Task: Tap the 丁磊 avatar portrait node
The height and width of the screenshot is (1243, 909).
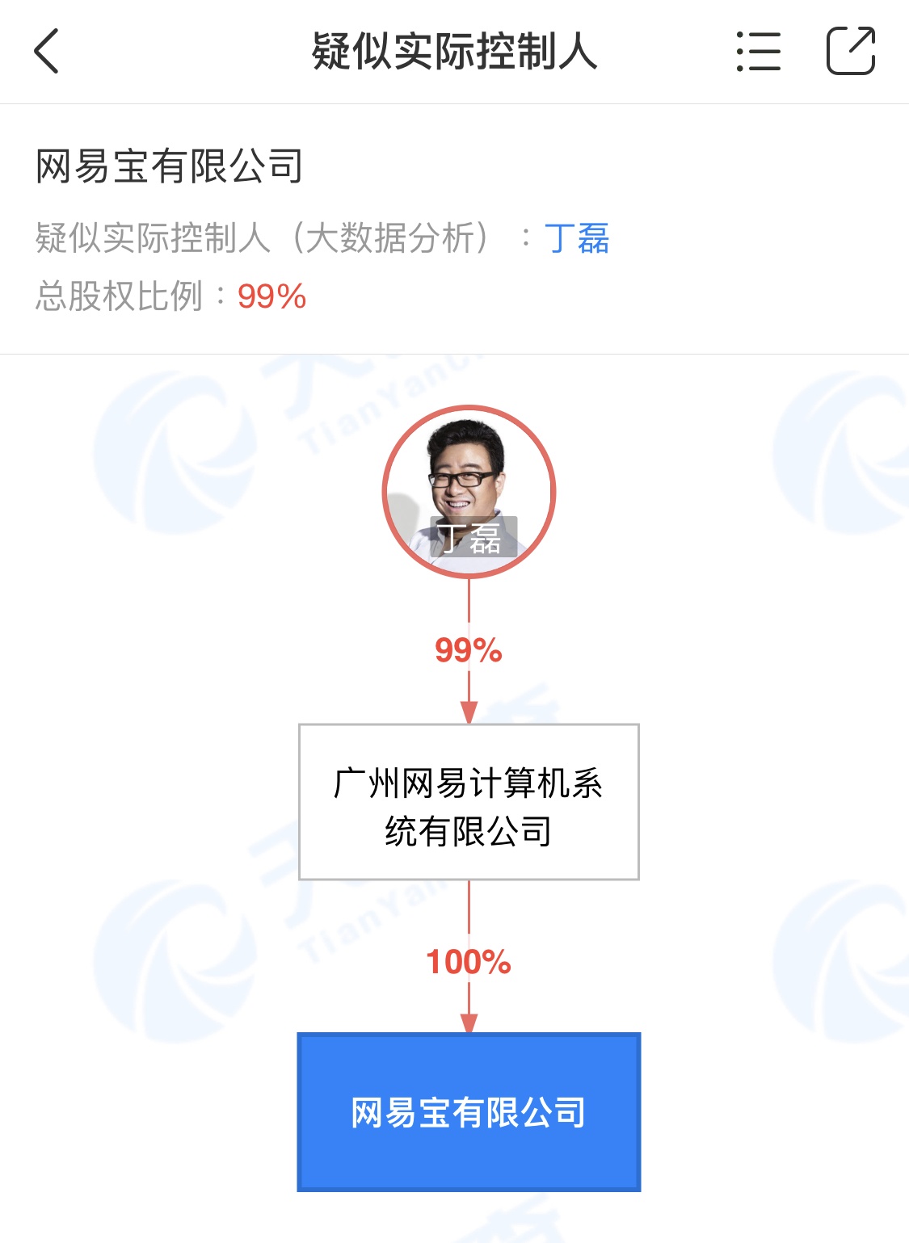Action: [x=469, y=491]
